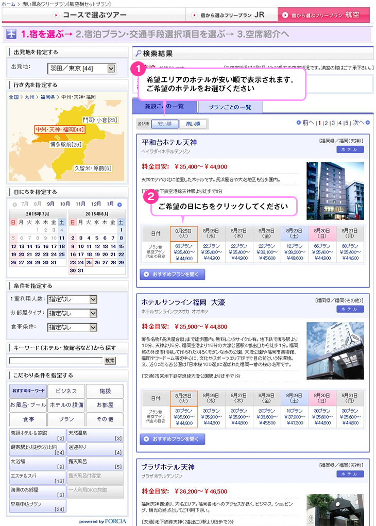Toggle sort order to 高い順

click(193, 124)
